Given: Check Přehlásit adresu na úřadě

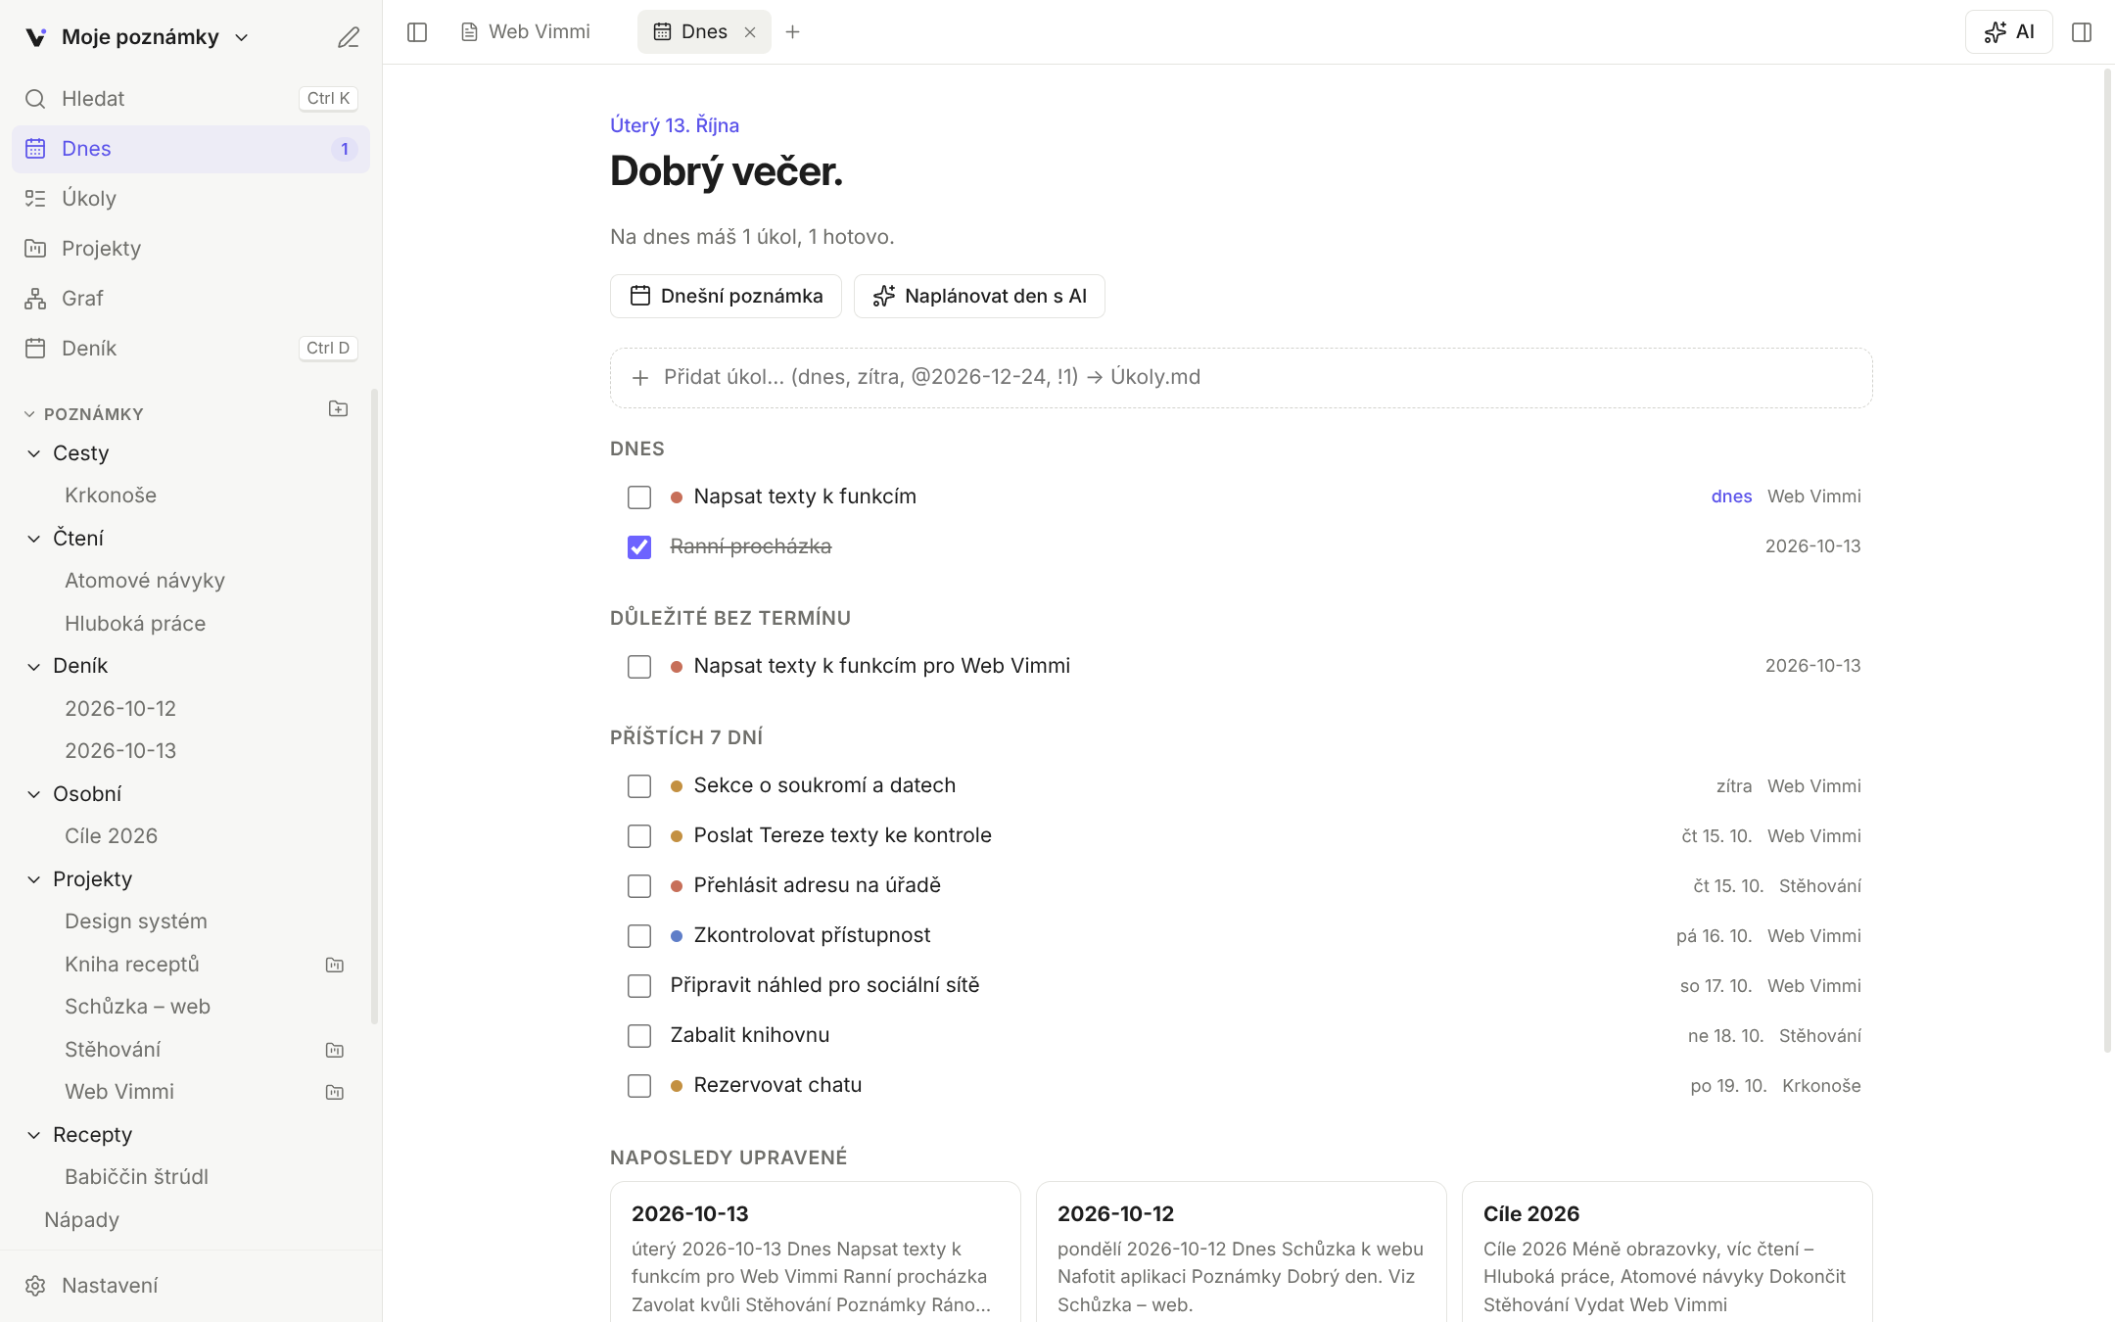Looking at the screenshot, I should (639, 886).
